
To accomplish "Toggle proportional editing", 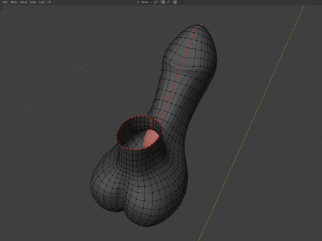I will [175, 2].
